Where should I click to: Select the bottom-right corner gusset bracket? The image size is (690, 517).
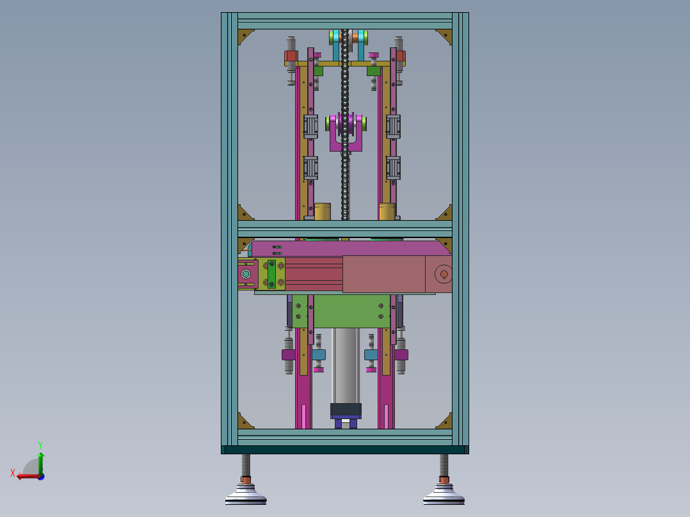tap(444, 422)
